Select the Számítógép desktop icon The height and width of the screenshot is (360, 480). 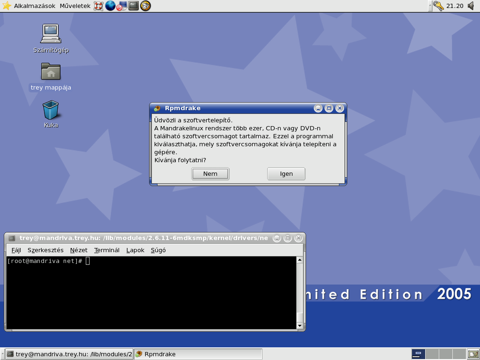[51, 38]
